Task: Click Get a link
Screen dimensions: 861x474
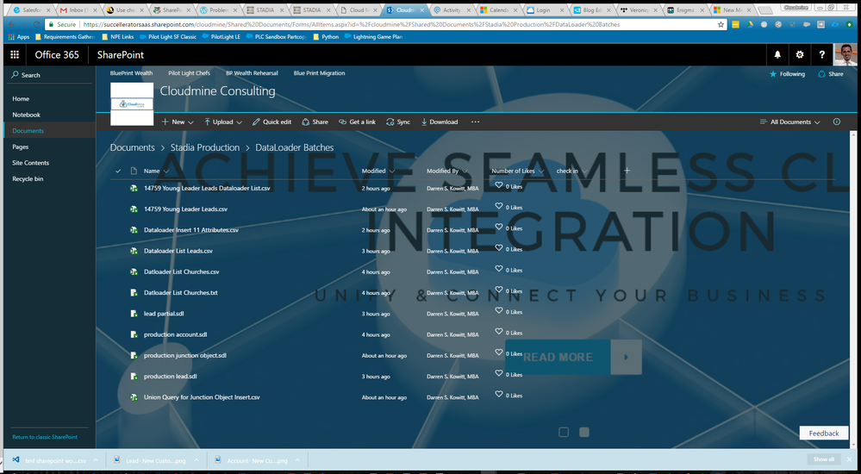Action: (x=357, y=122)
